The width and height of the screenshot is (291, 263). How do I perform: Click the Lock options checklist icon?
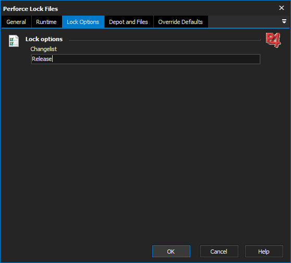(x=14, y=41)
